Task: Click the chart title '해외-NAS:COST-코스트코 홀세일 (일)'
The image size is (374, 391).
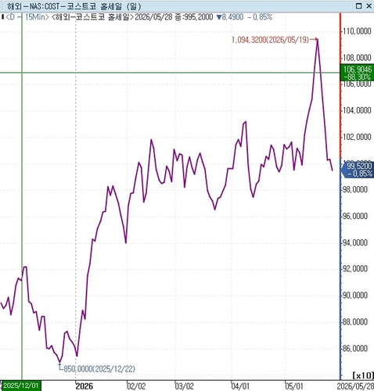Action: coord(74,6)
